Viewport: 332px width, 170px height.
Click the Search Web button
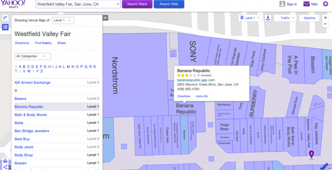tap(169, 4)
